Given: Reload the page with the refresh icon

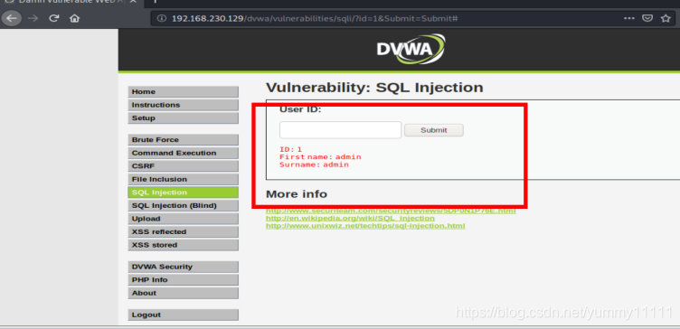Looking at the screenshot, I should point(53,18).
